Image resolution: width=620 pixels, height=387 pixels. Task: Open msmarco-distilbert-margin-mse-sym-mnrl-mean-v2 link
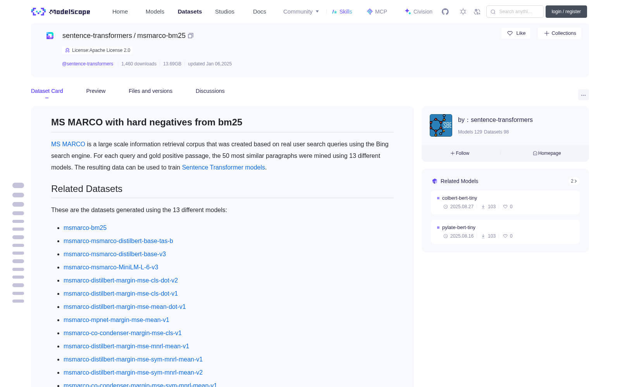coord(133,373)
